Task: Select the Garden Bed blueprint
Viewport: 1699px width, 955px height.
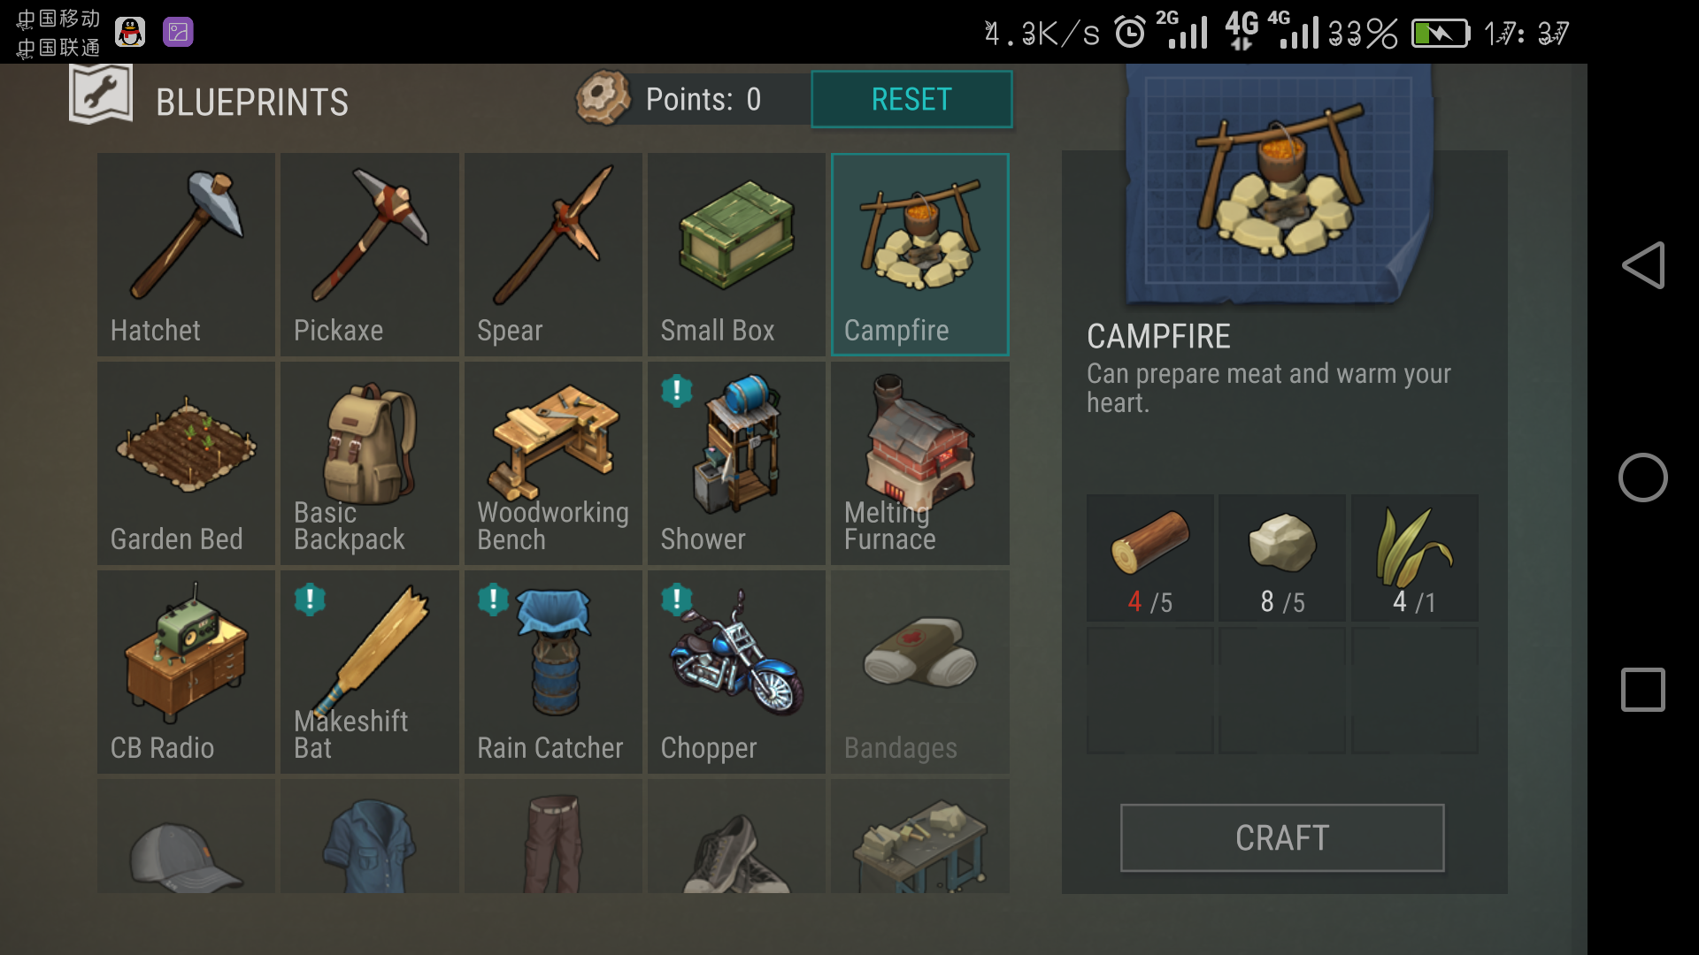Action: pos(186,463)
